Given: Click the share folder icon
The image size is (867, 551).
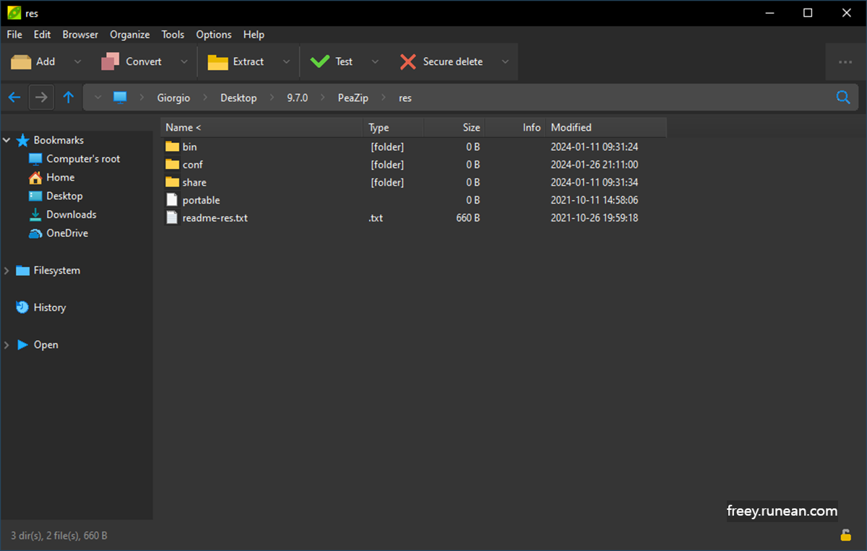Looking at the screenshot, I should click(x=172, y=182).
